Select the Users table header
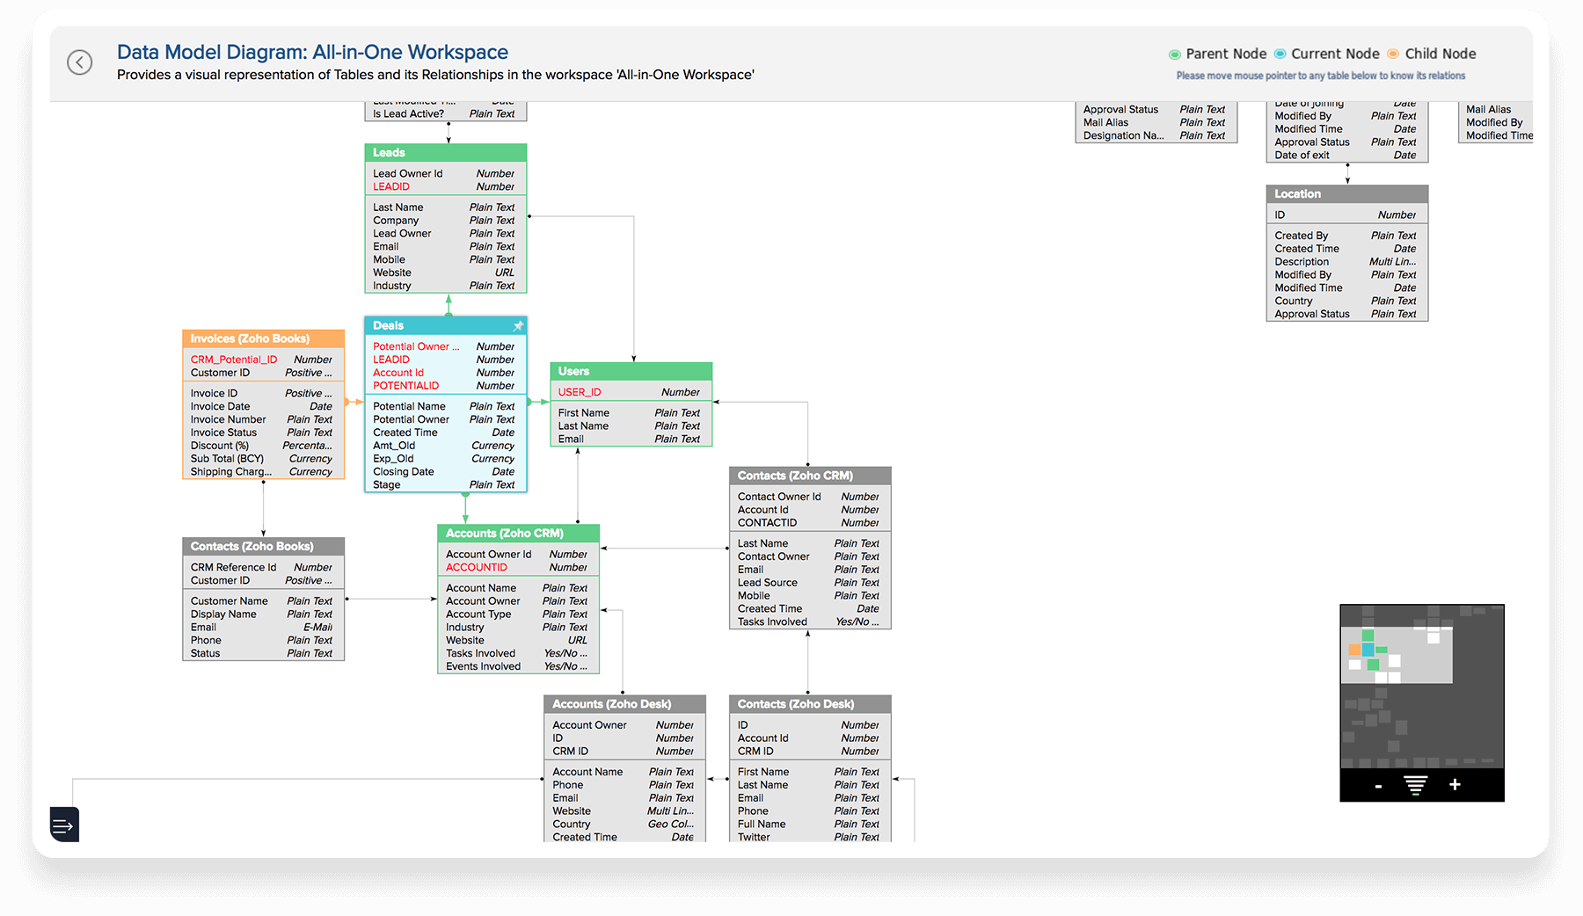 [631, 372]
